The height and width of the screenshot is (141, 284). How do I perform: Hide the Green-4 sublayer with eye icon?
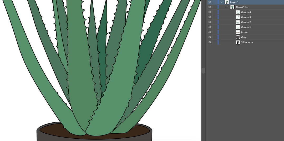[x=210, y=12]
